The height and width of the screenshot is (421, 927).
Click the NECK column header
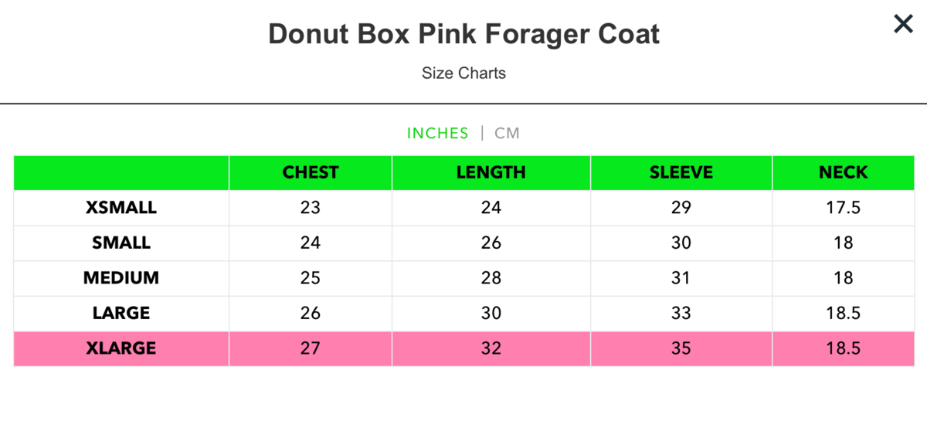click(844, 172)
